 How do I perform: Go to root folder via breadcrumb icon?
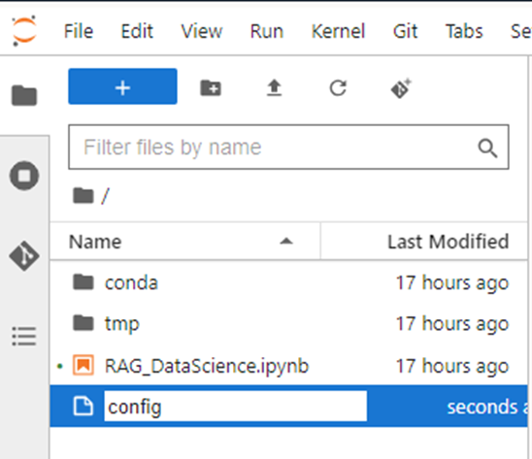83,195
